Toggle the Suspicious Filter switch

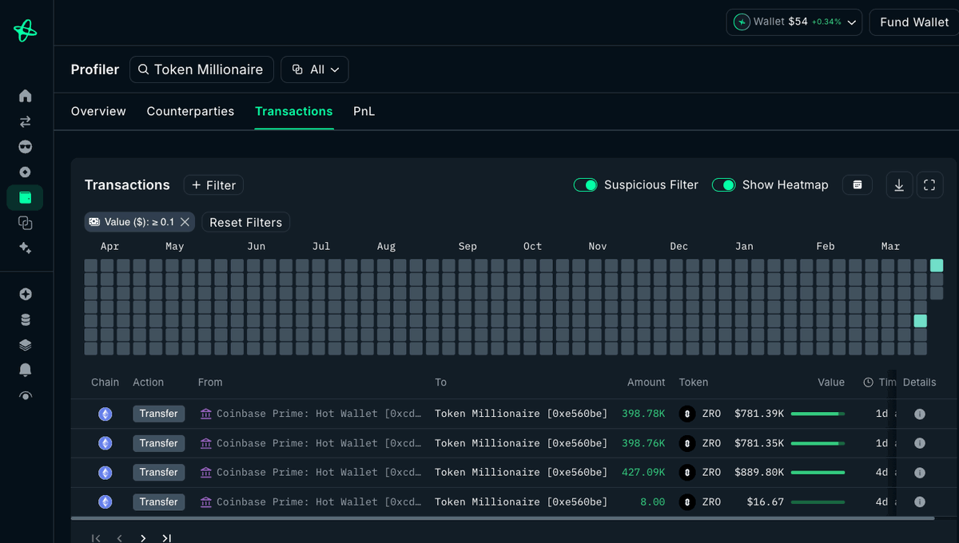[x=586, y=185]
